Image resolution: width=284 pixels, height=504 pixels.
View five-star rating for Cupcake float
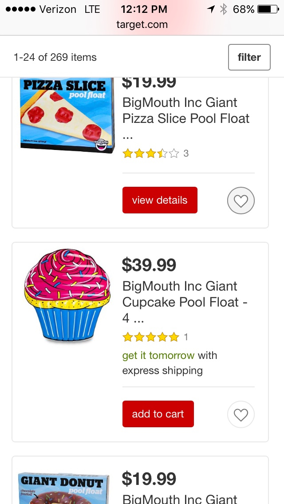coord(151,337)
